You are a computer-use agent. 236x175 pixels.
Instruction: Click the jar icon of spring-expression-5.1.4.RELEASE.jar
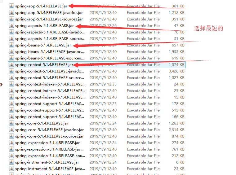(x=11, y=143)
